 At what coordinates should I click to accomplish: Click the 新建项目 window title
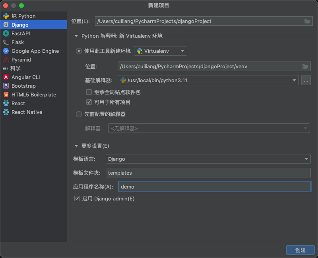[x=159, y=6]
